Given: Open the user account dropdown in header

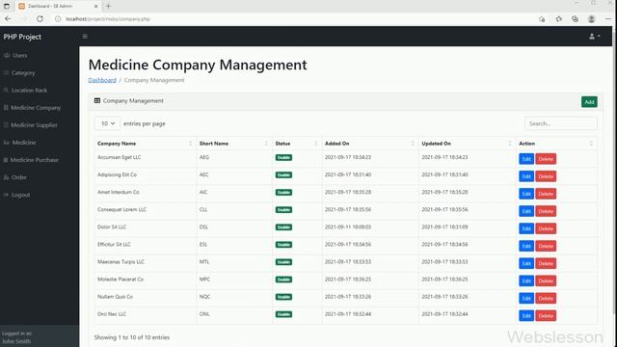Looking at the screenshot, I should [594, 37].
